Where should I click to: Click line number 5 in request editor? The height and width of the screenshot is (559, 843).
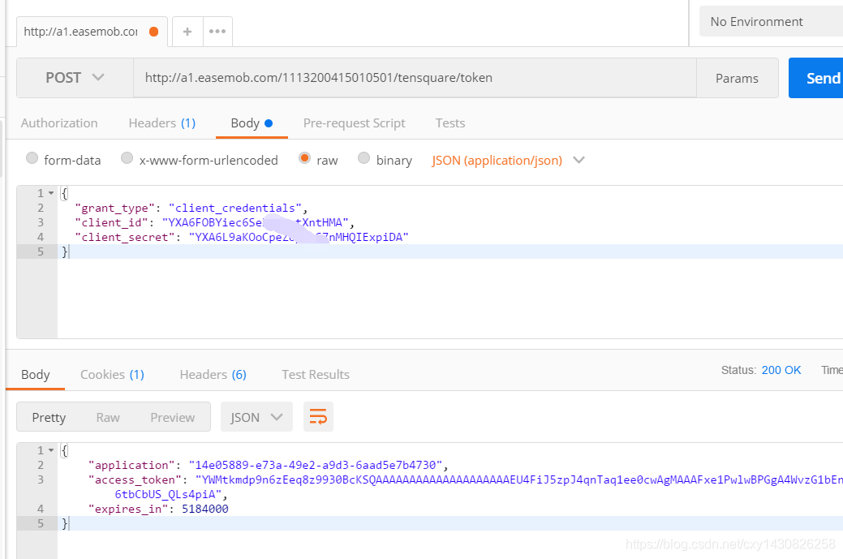click(41, 252)
